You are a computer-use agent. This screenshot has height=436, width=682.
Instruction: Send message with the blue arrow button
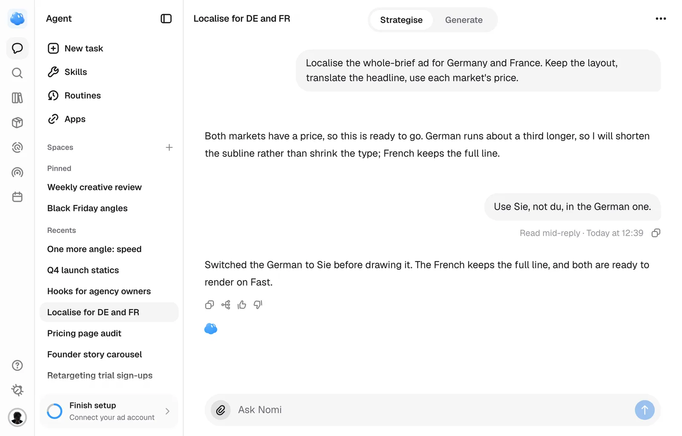point(644,410)
